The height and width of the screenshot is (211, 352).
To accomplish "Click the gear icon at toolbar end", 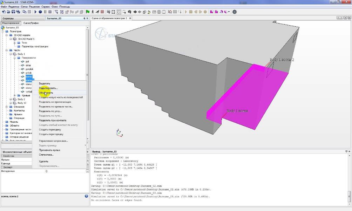I will [235, 12].
